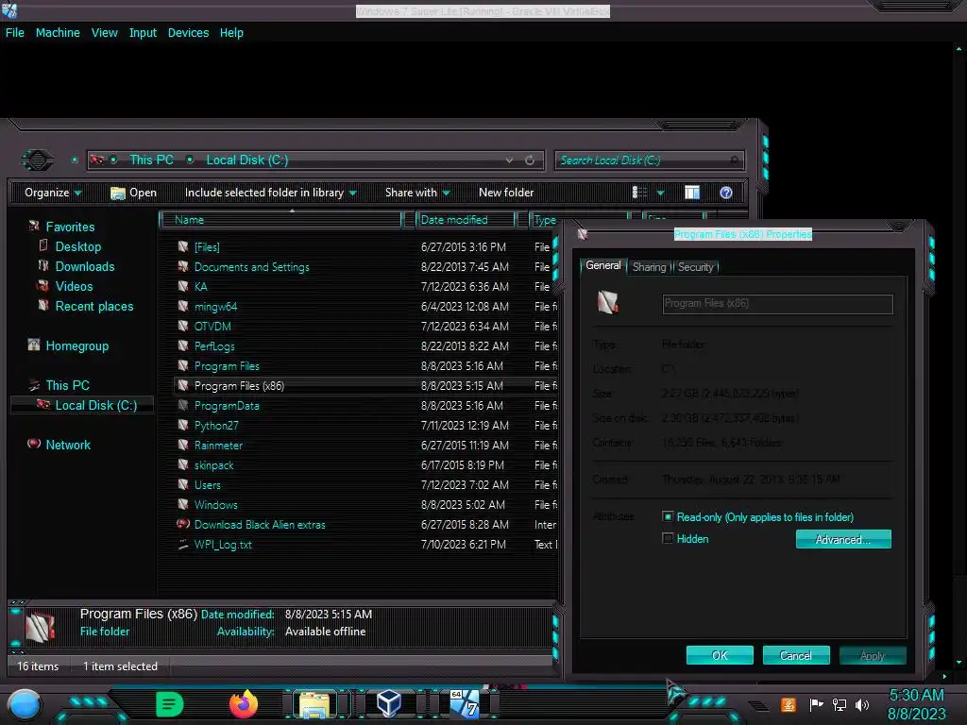Select Favorites in the navigation pane
Screen dimensions: 967x725
(70, 227)
